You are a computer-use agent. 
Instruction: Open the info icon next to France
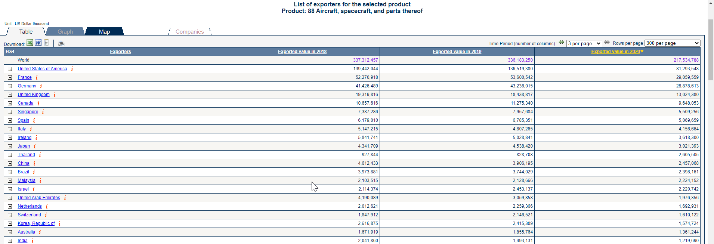pos(37,77)
